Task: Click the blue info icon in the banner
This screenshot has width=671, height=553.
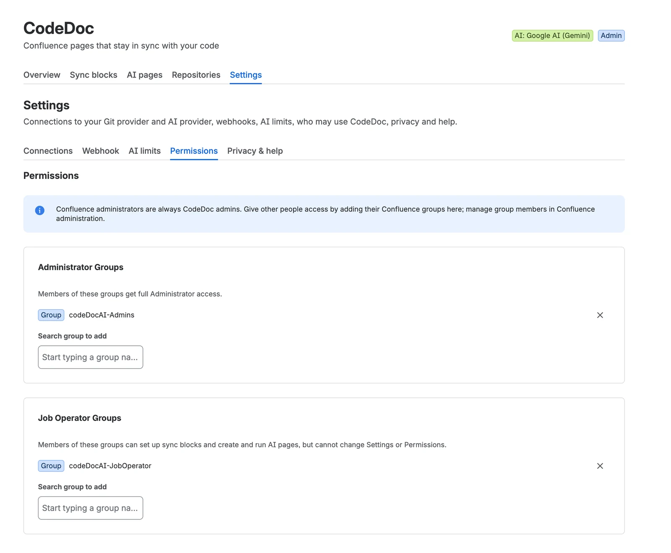Action: 40,210
